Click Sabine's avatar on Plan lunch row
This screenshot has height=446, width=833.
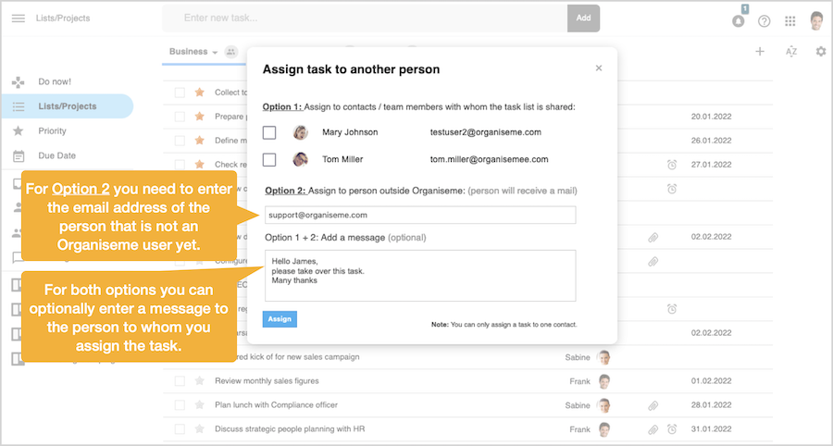coord(603,405)
